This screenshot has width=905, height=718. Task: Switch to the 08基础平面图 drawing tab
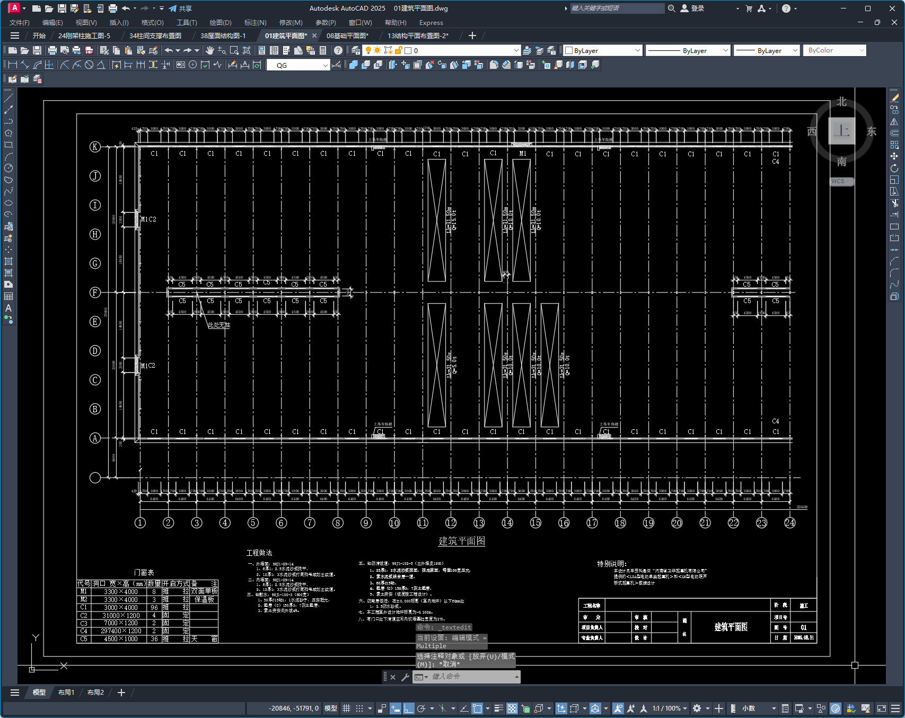tap(347, 36)
